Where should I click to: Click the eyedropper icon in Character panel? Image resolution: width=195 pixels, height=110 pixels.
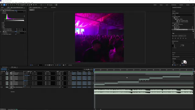(x=182, y=61)
